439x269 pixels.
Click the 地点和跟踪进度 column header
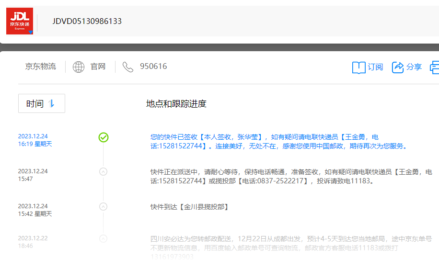click(x=176, y=104)
